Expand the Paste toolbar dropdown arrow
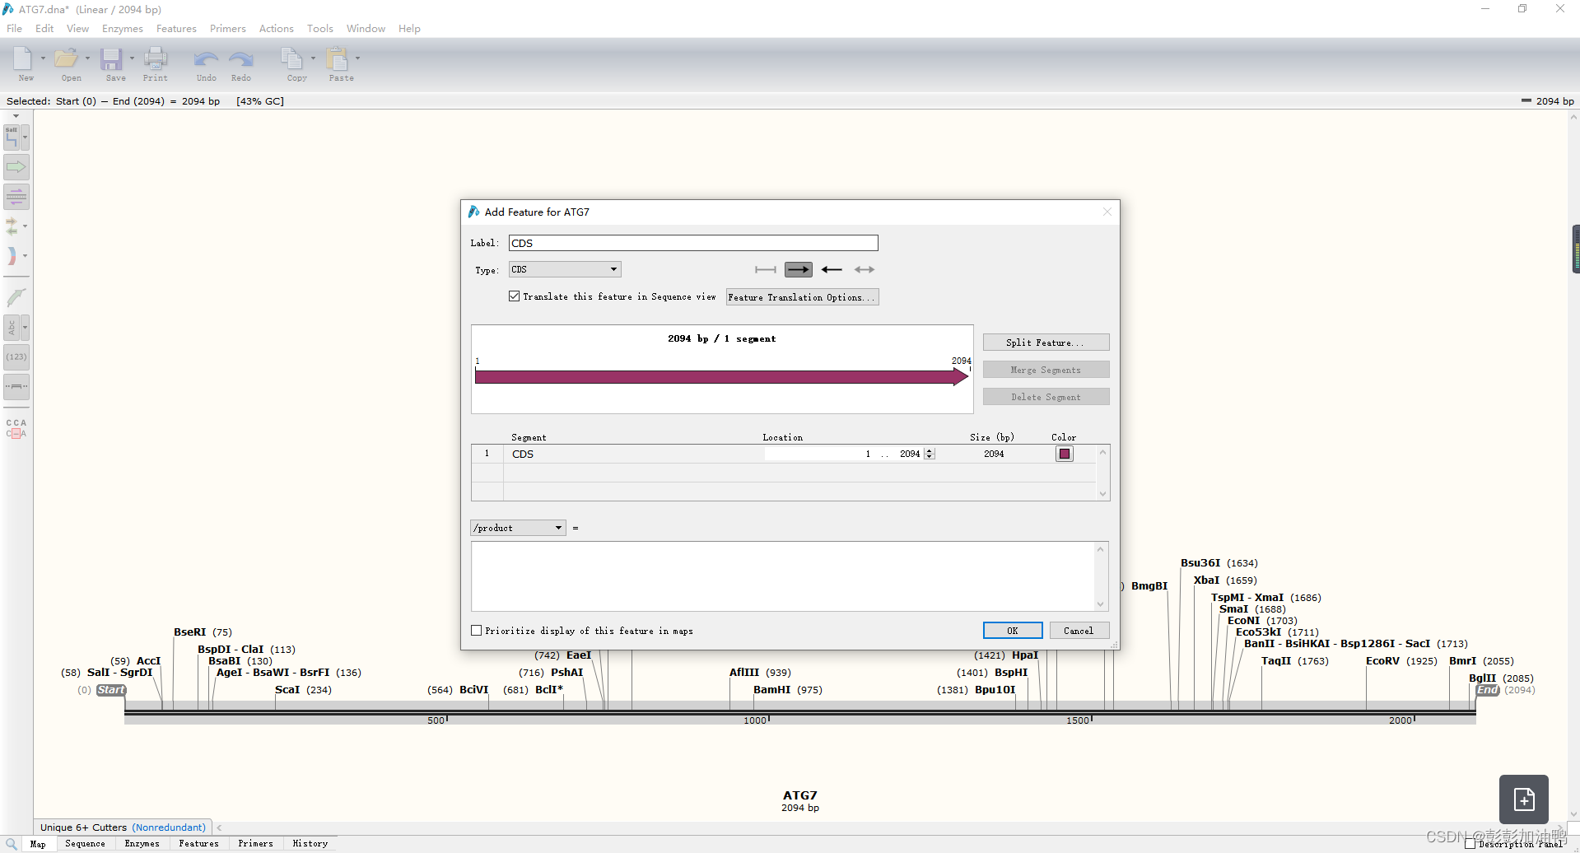Image resolution: width=1580 pixels, height=853 pixels. point(357,58)
